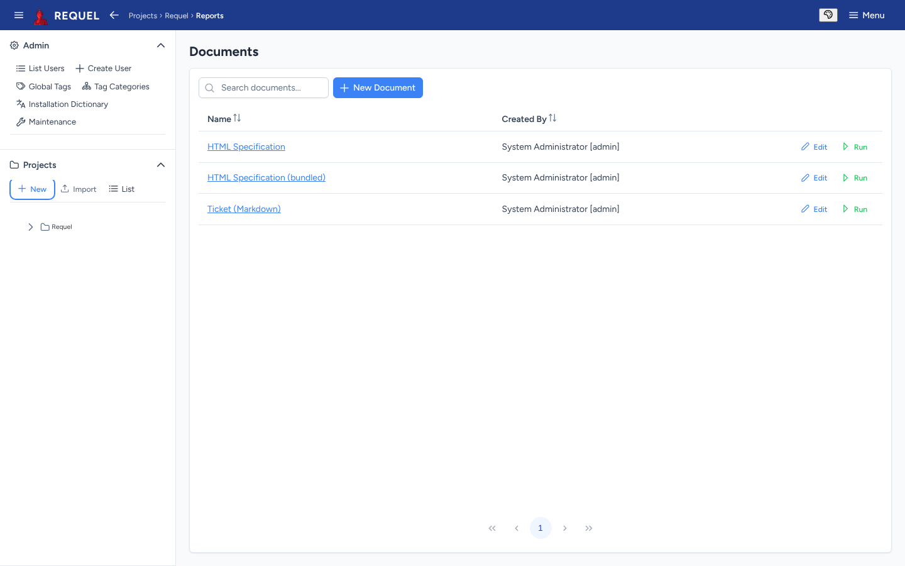Open HTML Specification (bundled) link
The height and width of the screenshot is (566, 905).
[x=266, y=178]
